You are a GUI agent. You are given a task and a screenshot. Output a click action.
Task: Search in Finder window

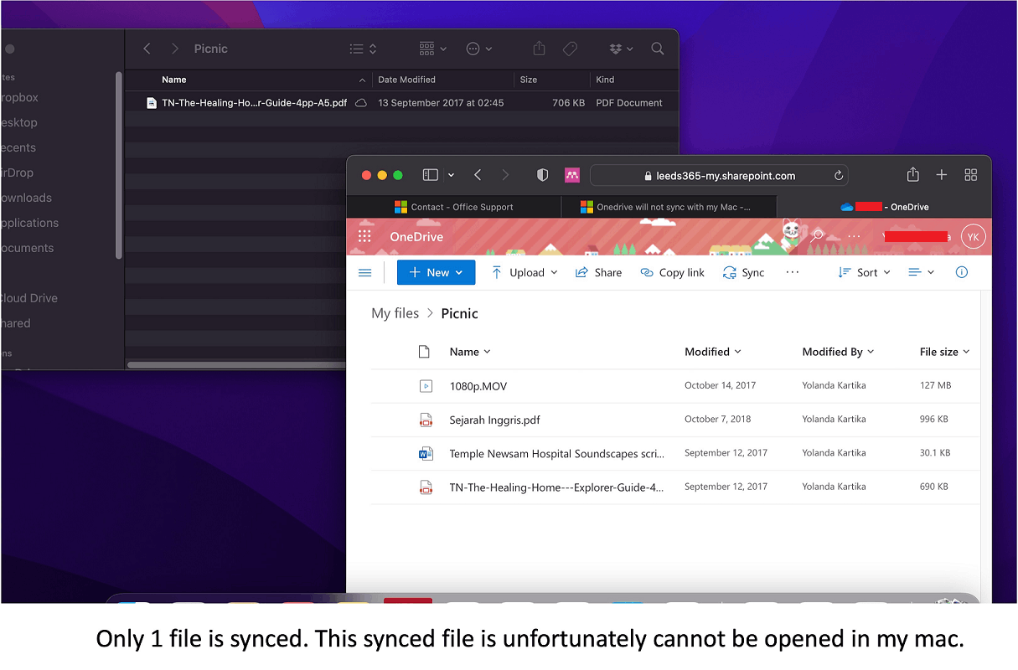click(658, 49)
